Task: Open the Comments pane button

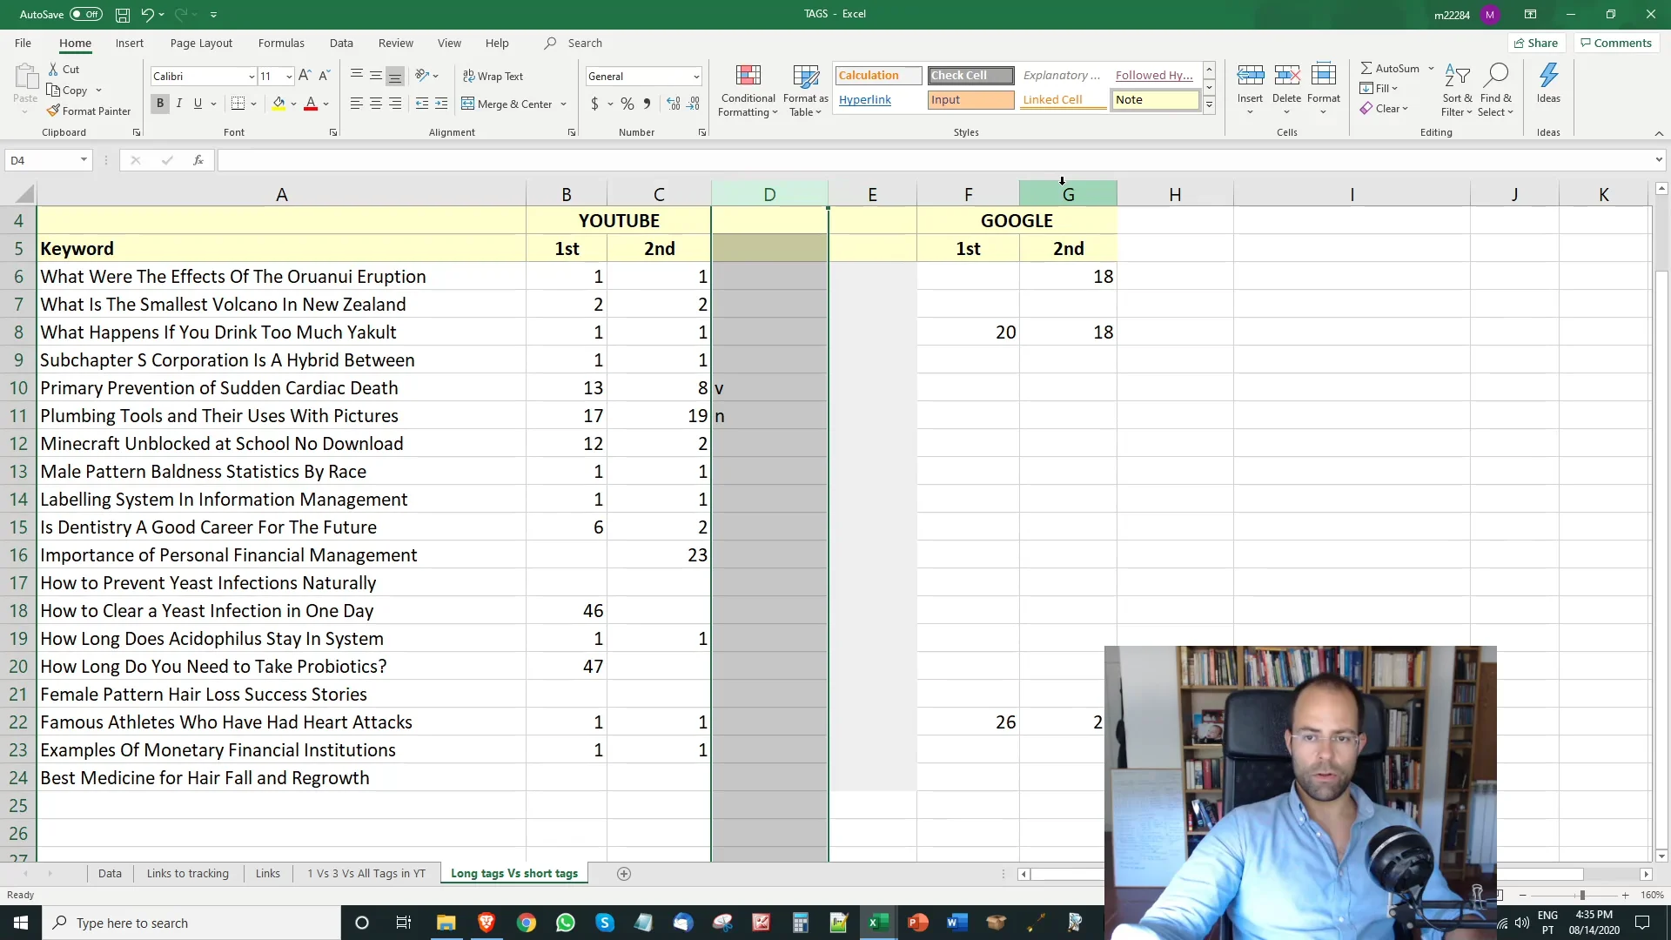Action: point(1616,43)
